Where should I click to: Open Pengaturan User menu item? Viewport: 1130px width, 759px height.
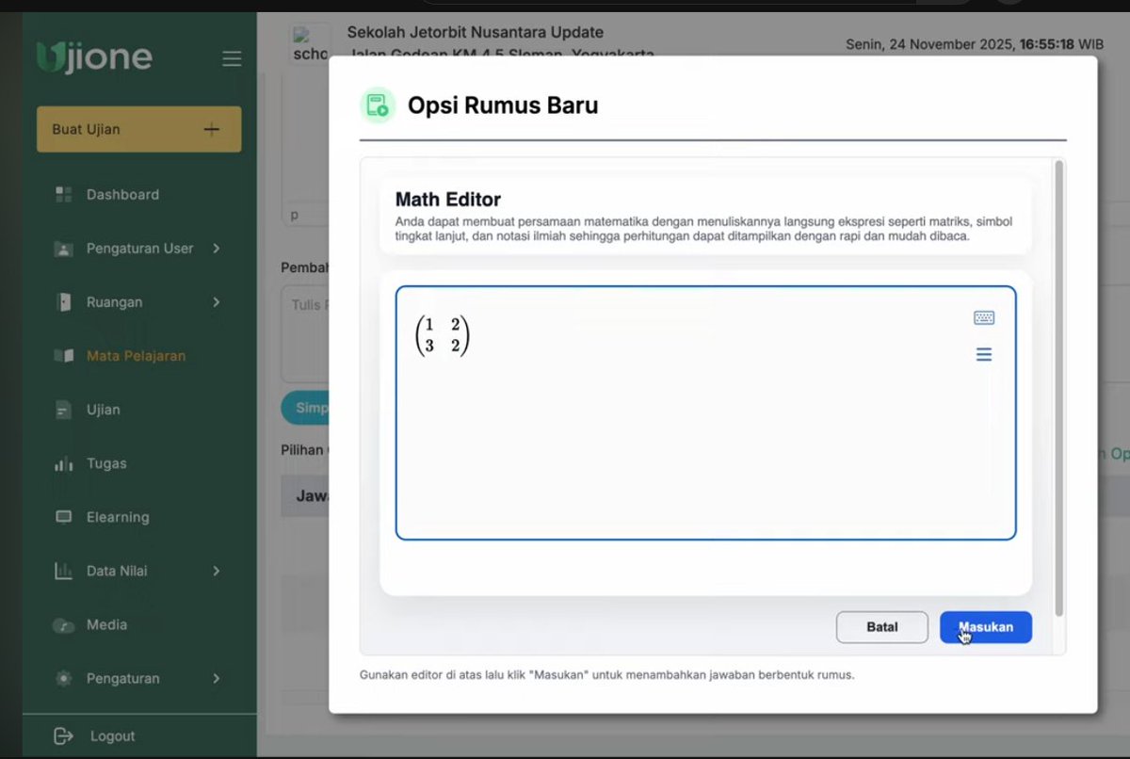[x=139, y=249]
